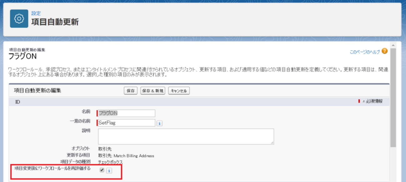Screen dimensions: 406x182
Task: Toggle the re-evaluate workflow rules checkbox
Action: pyautogui.click(x=102, y=170)
